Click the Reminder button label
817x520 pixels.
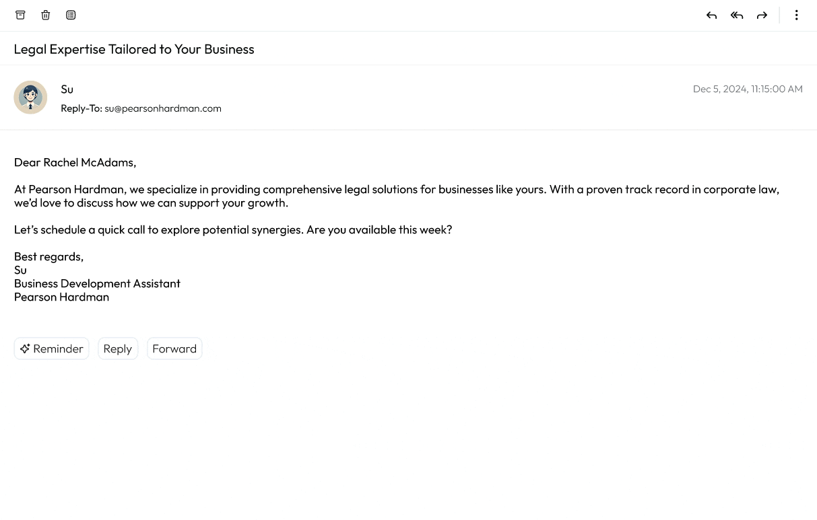tap(59, 348)
